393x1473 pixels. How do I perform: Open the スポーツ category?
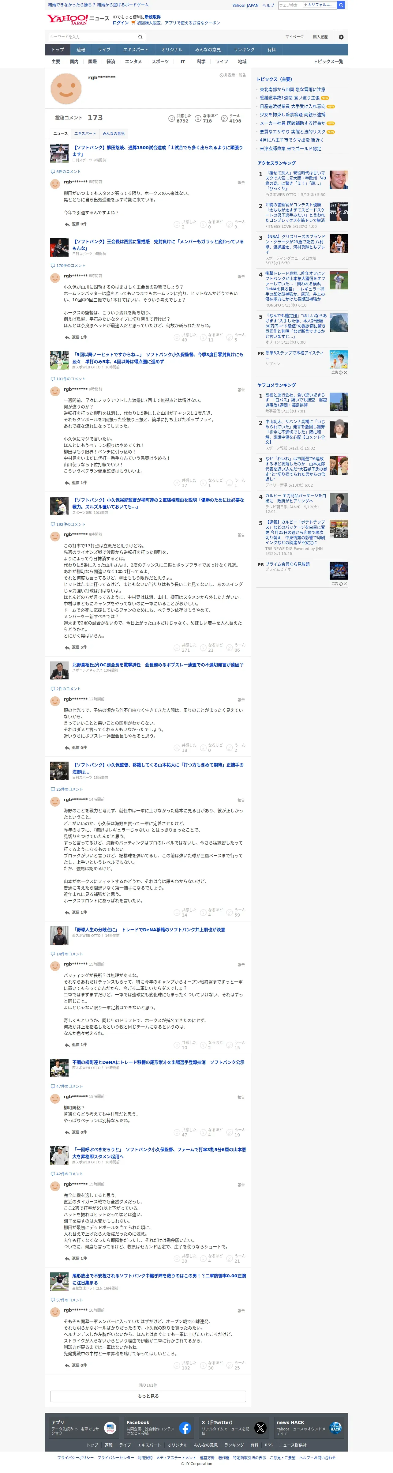tap(160, 62)
